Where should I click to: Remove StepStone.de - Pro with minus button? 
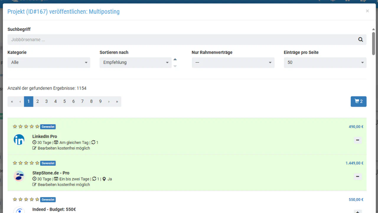pyautogui.click(x=357, y=177)
